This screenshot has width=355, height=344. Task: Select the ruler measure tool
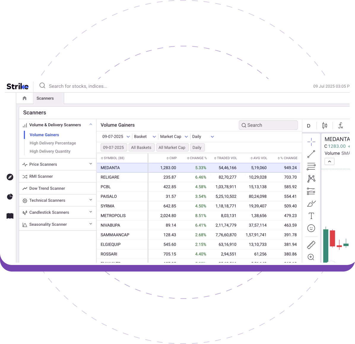point(311,245)
